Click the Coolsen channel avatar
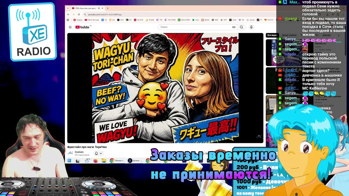Viewport: 349px width, 196px height. [70, 153]
